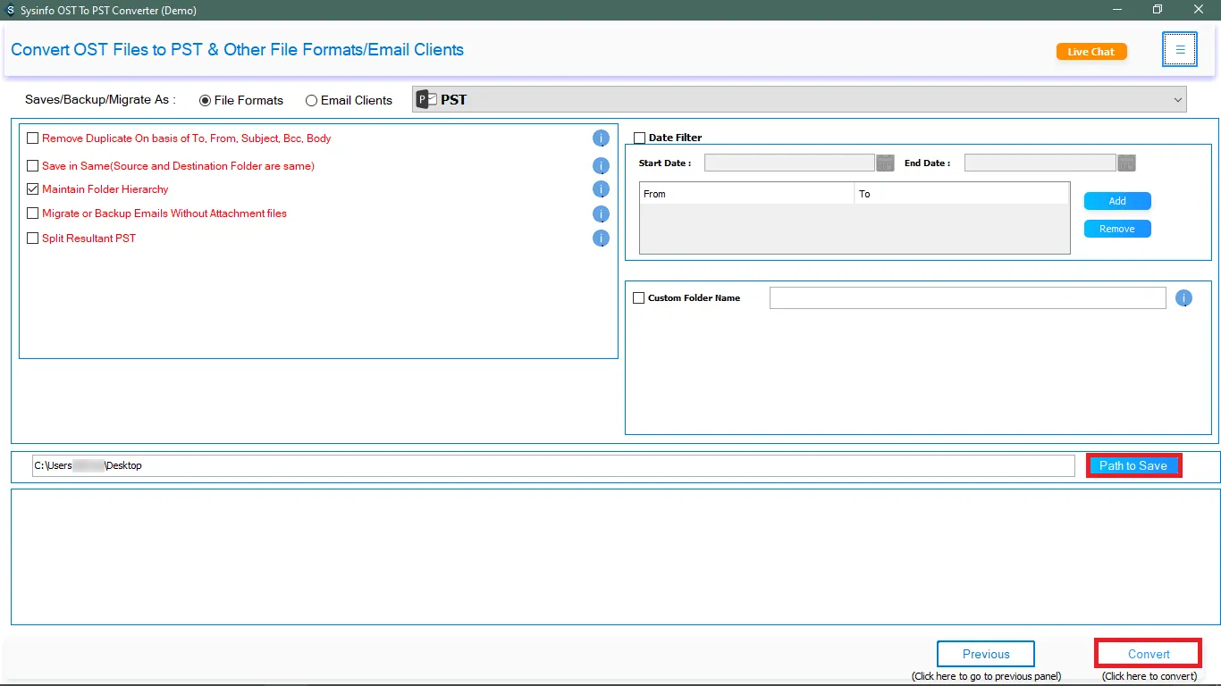
Task: Click info icon for Remove Duplicate option
Action: point(601,138)
